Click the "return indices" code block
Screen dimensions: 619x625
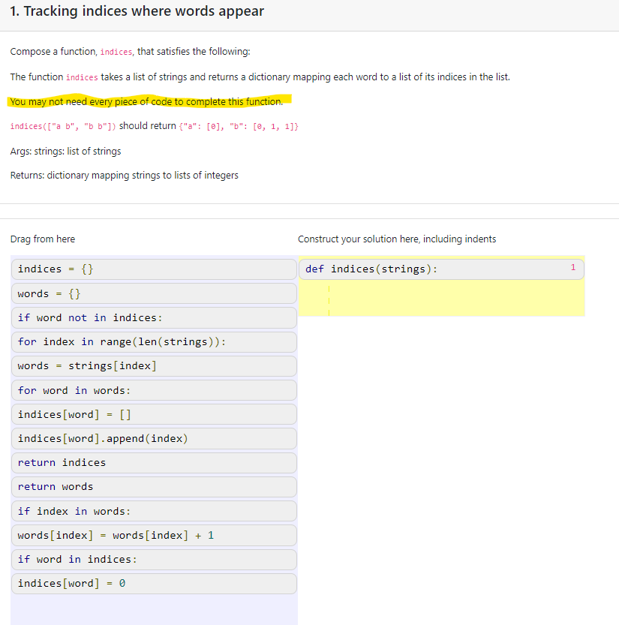pos(154,462)
